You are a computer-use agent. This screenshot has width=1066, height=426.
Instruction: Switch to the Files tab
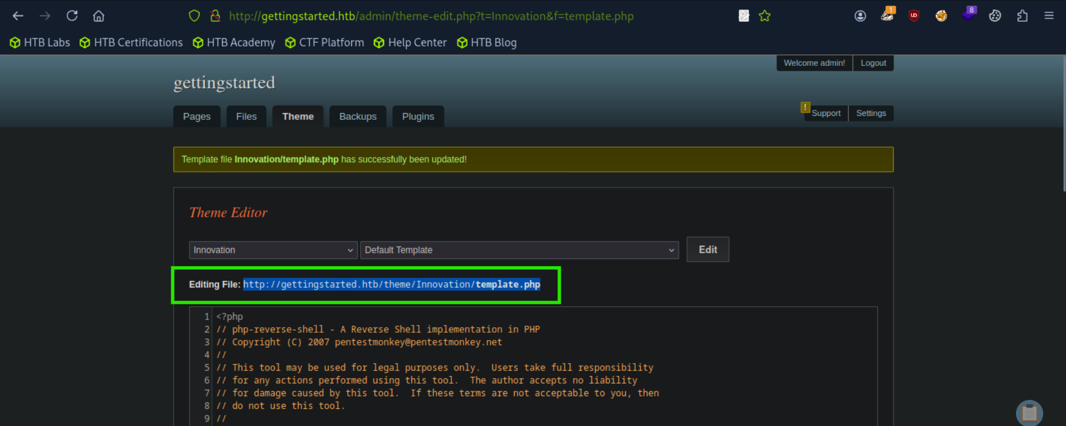click(246, 116)
